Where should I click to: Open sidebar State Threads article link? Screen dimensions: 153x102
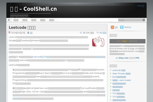point(121,74)
